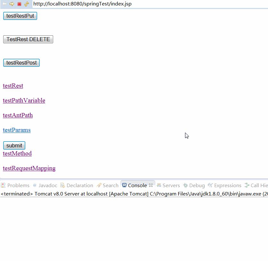
Task: Close the Console view tab
Action: pos(151,185)
